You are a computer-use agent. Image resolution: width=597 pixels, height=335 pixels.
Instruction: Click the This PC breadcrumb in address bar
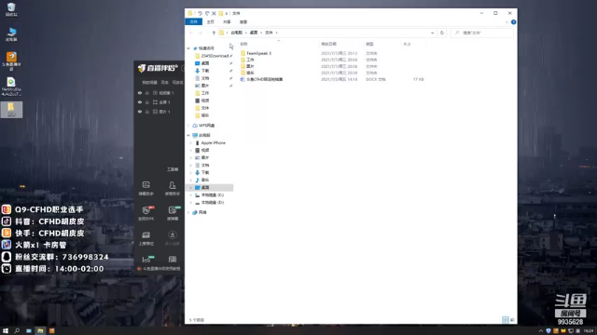pyautogui.click(x=236, y=33)
